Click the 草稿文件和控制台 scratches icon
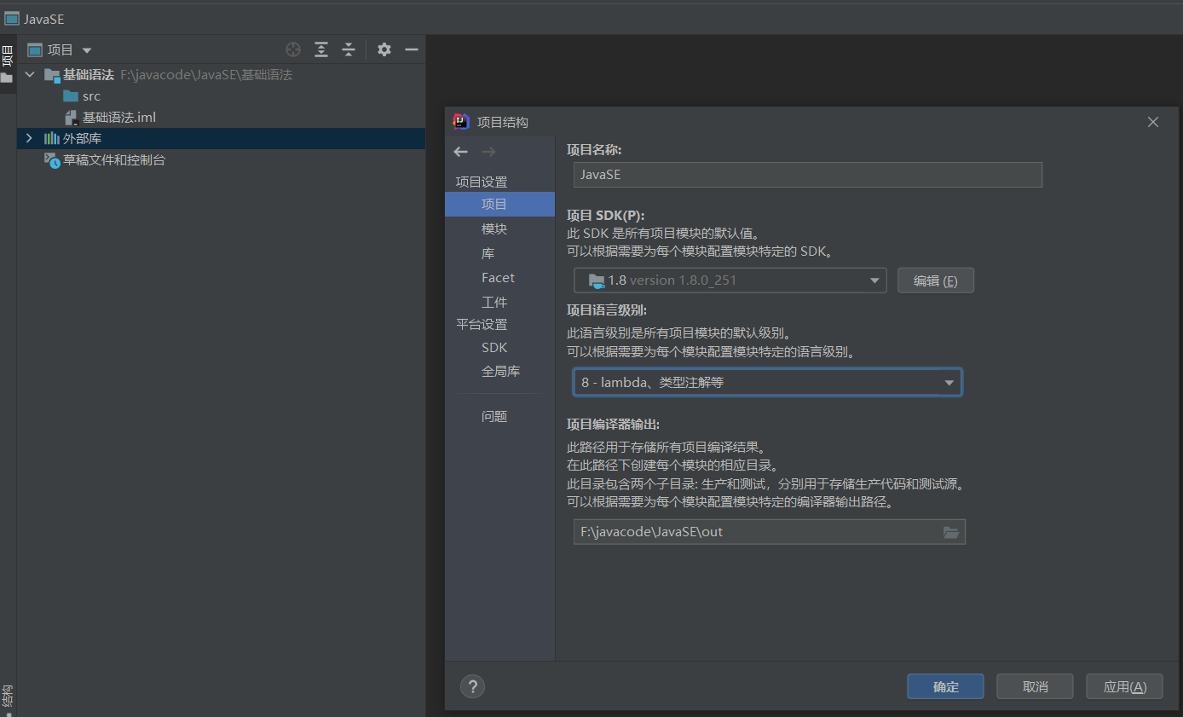Screen dimensions: 1183x717 (x=52, y=159)
